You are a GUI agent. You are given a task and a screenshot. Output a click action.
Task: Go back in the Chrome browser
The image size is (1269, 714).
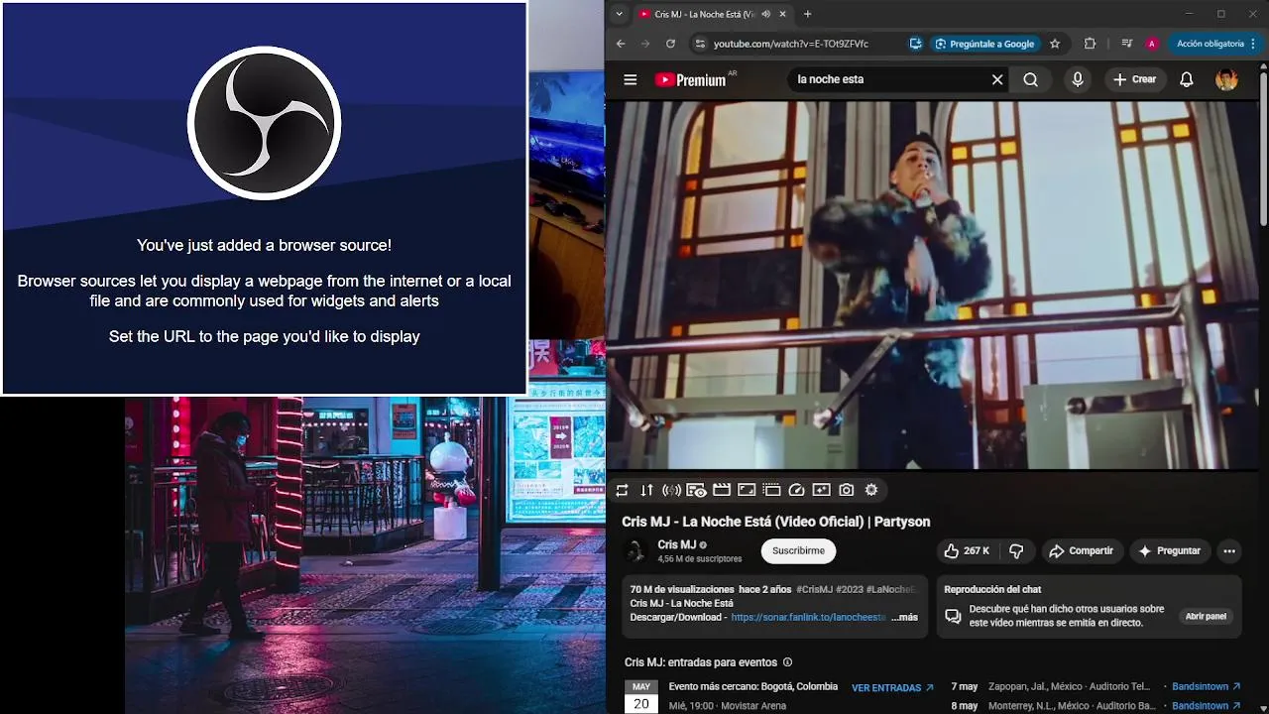621,44
